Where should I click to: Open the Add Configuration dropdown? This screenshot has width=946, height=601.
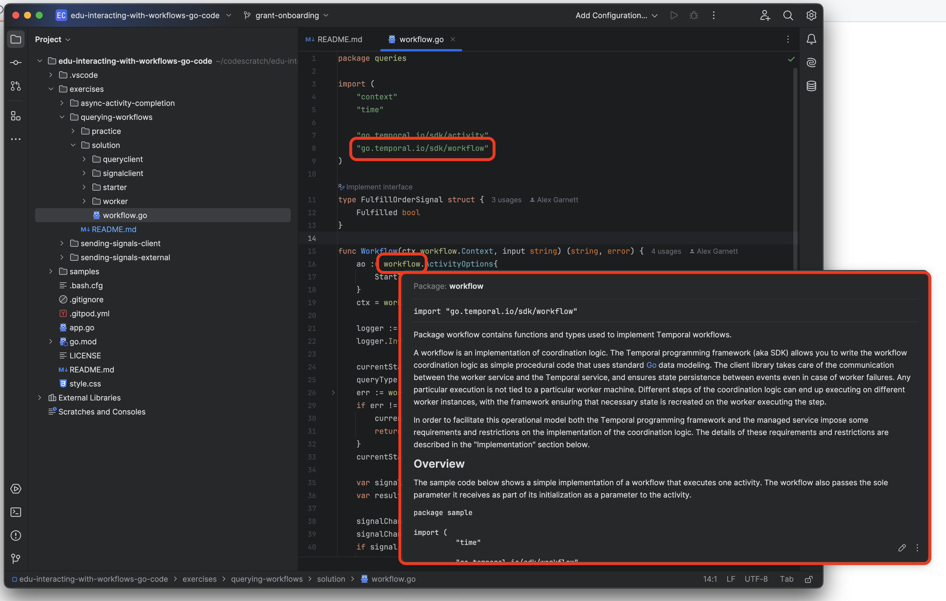click(616, 15)
